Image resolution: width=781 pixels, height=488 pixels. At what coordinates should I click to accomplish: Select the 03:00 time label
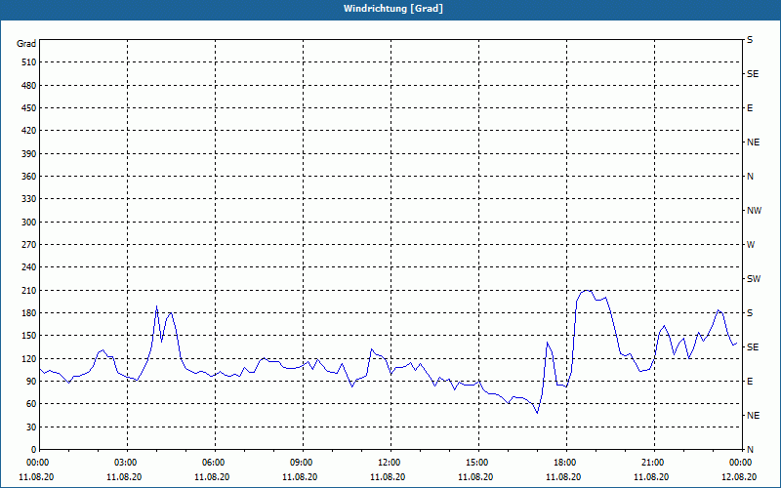coord(126,463)
